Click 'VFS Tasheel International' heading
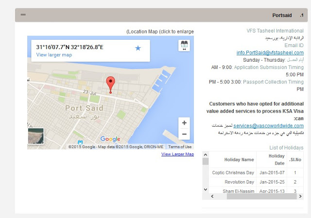The image size is (311, 218). [x=275, y=31]
